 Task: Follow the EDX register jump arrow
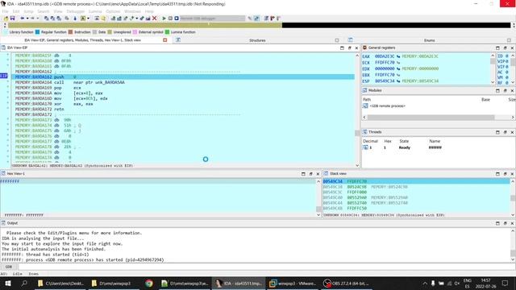tap(398, 68)
